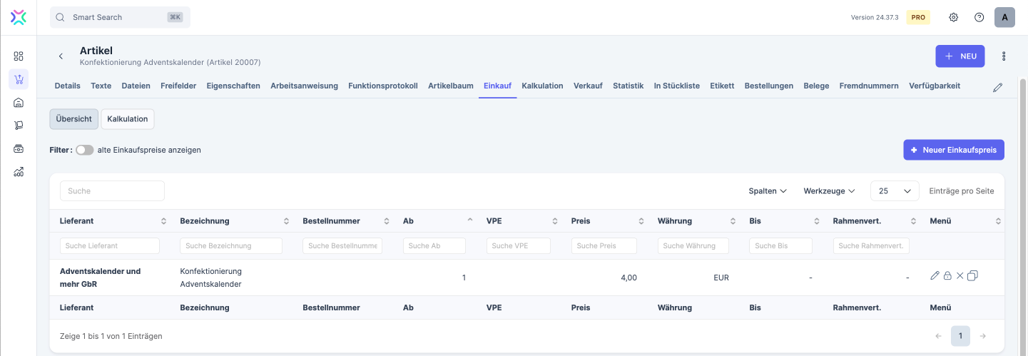Click the lock icon in the purchase price row

(x=947, y=276)
